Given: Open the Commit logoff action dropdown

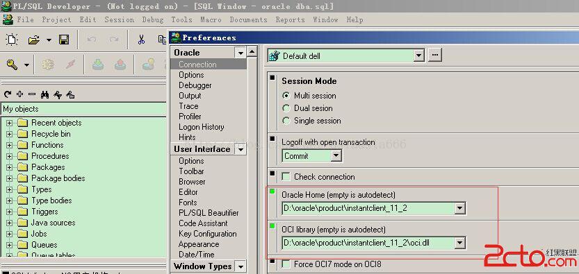Looking at the screenshot, I should (x=336, y=156).
